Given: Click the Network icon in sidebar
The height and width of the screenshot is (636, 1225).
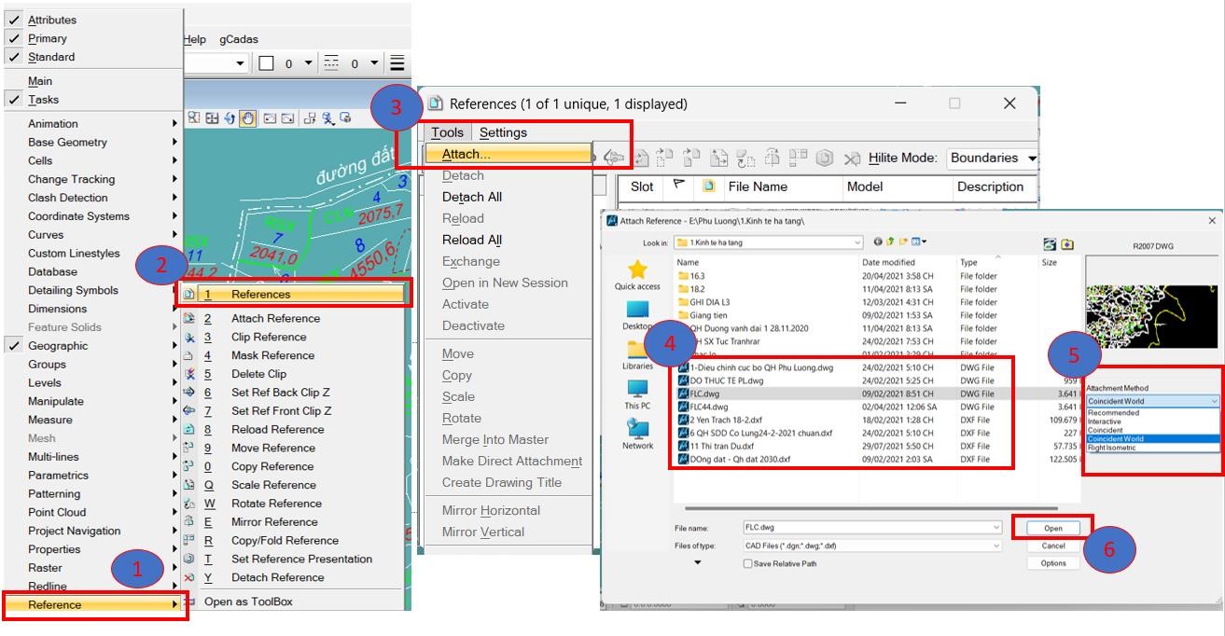Looking at the screenshot, I should [637, 429].
